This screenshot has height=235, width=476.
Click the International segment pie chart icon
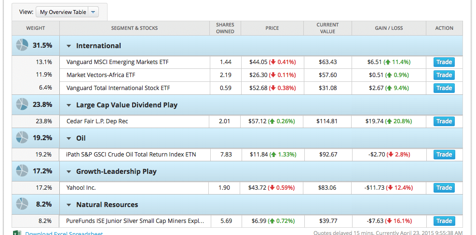22,45
